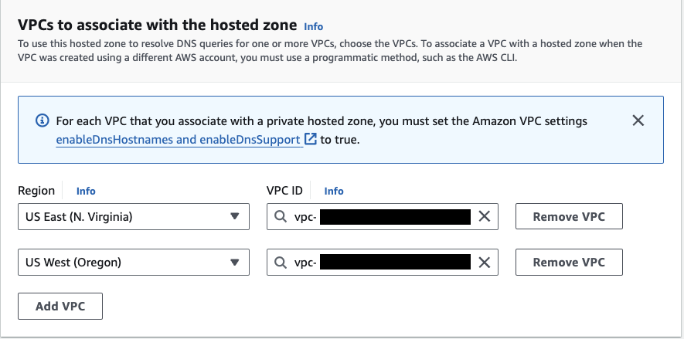684x339 pixels.
Task: Click search icon in second VPC ID field
Action: click(280, 263)
